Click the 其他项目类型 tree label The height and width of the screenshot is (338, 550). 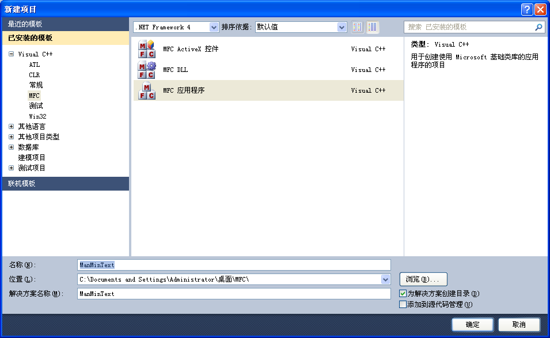point(39,136)
